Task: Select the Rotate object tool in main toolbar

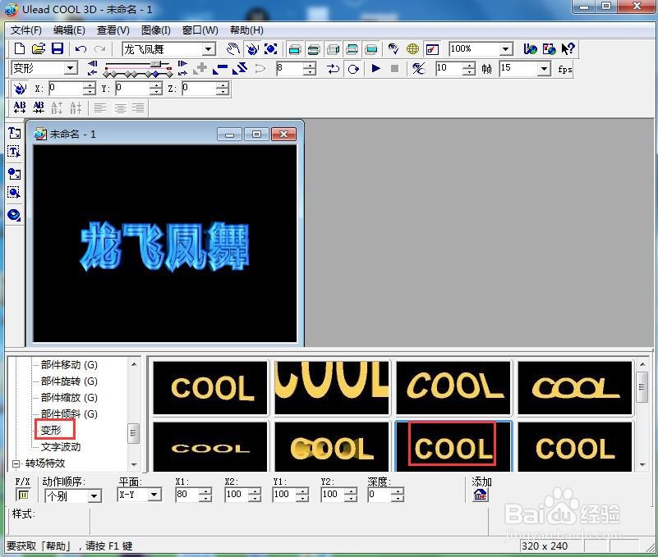Action: (x=252, y=49)
